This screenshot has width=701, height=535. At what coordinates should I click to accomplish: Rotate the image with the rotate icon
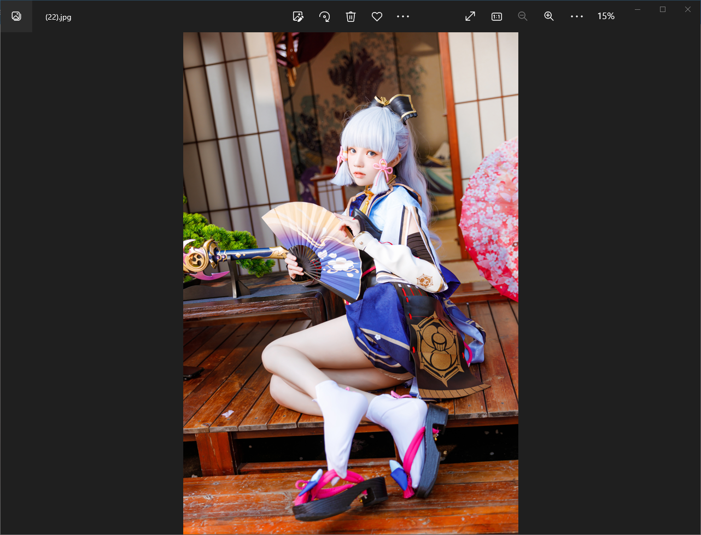(324, 16)
